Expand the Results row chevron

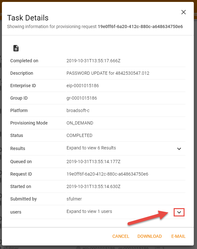click(179, 148)
